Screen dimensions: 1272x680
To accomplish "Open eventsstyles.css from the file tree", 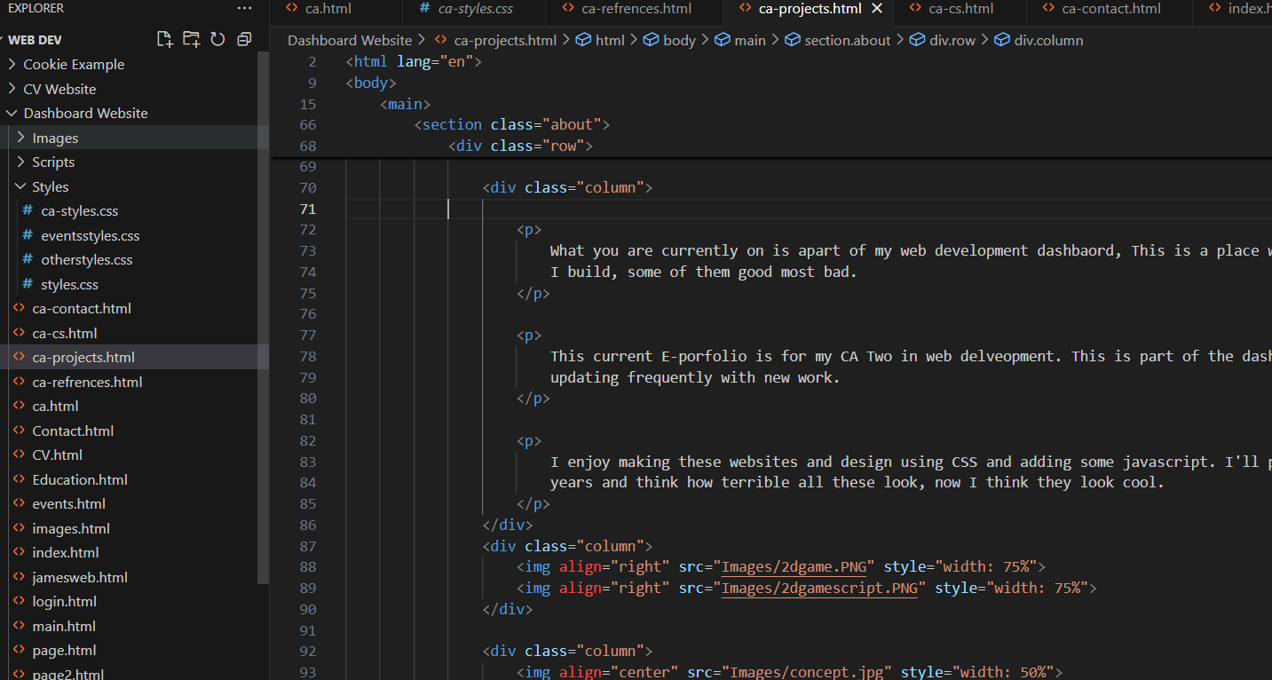I will (x=90, y=235).
